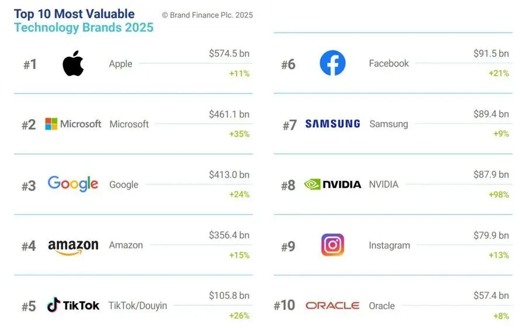
Task: Select the Amazon smile logo
Action: 73,247
